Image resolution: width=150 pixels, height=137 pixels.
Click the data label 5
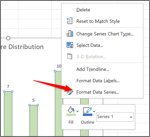[33, 100]
